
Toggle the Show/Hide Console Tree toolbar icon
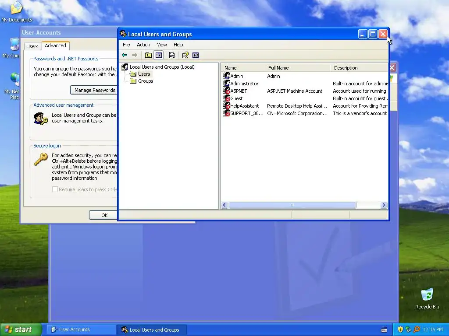pyautogui.click(x=159, y=55)
